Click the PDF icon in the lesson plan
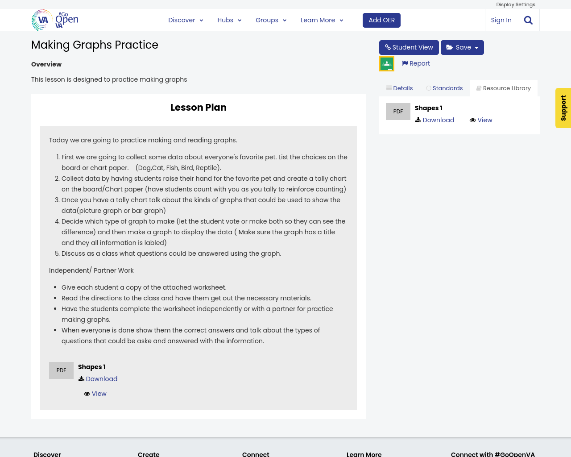571x457 pixels. tap(61, 370)
